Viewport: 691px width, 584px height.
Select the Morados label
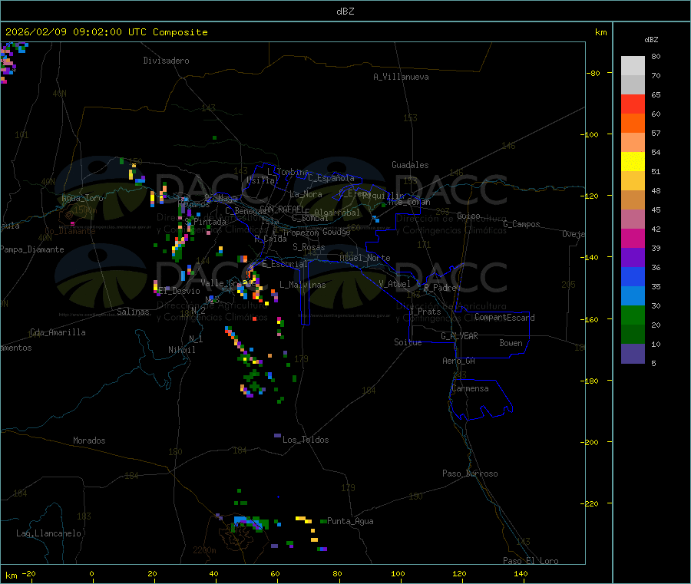[89, 440]
